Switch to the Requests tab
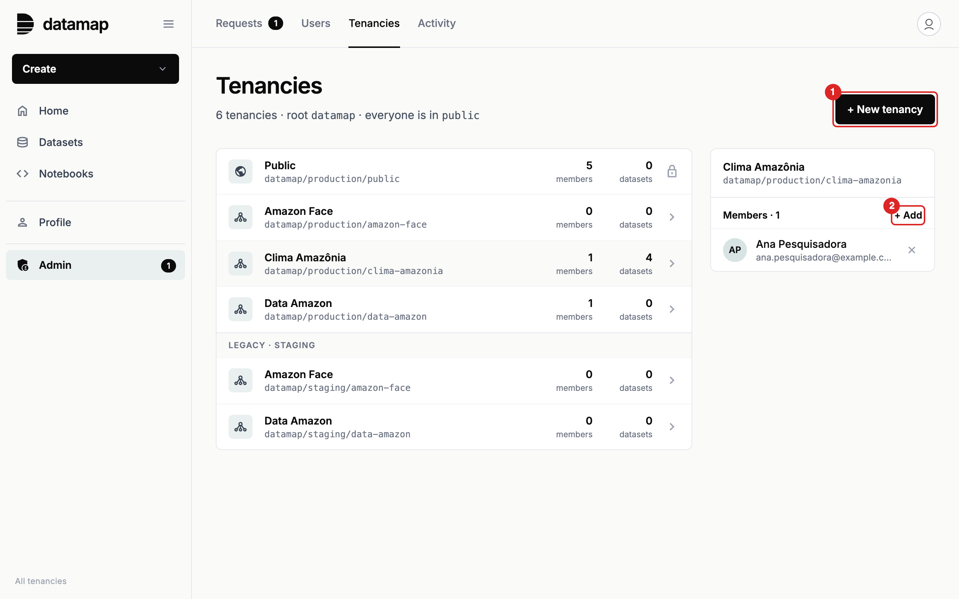 [249, 23]
